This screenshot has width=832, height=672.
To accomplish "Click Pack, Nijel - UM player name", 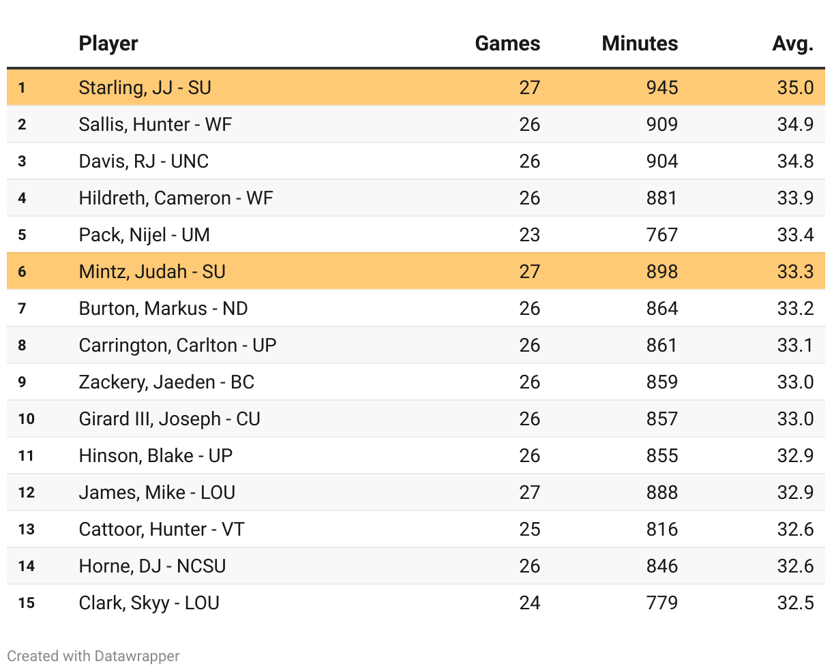I will coord(144,234).
